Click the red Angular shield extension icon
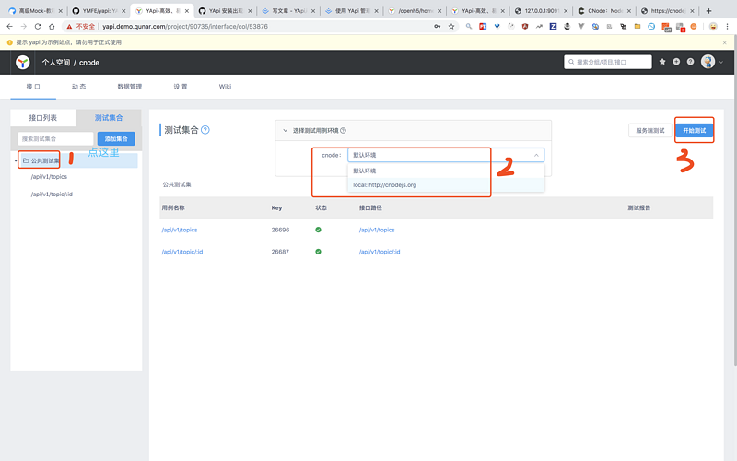 [x=525, y=27]
